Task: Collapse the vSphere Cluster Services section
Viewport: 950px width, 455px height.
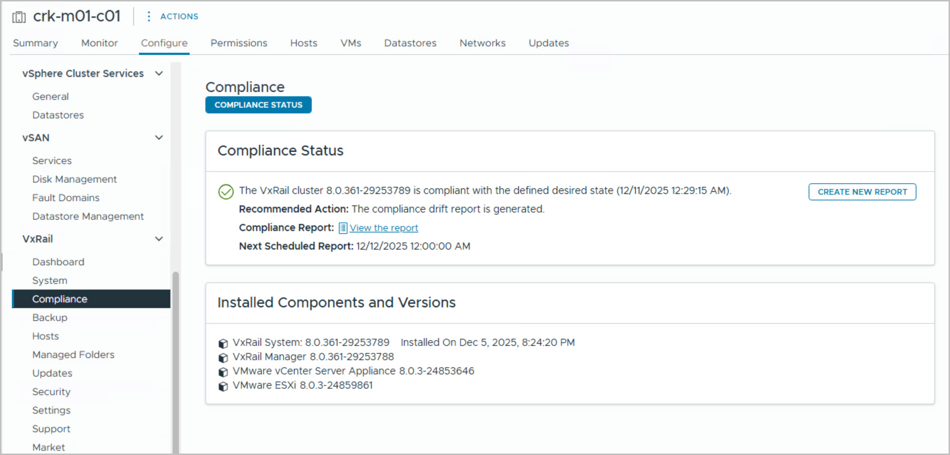Action: click(159, 73)
